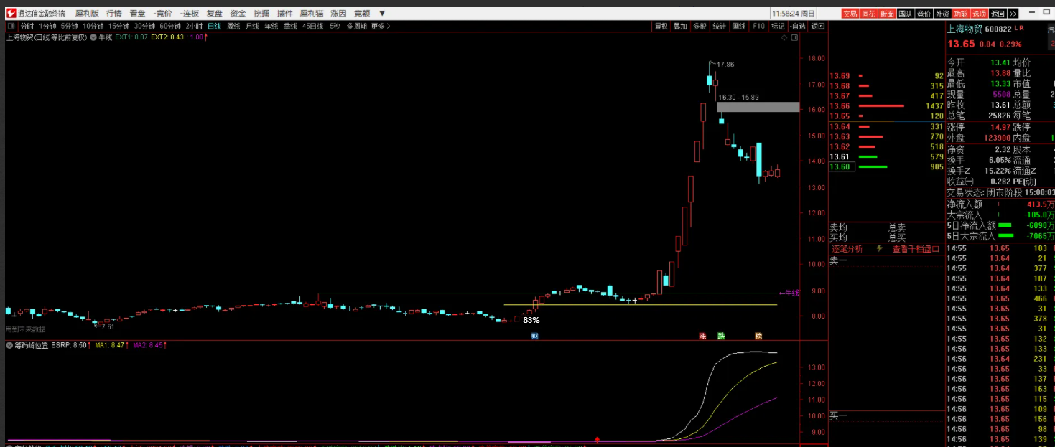Click the small panel icon beside the diamond
This screenshot has height=447, width=1055.
[794, 37]
